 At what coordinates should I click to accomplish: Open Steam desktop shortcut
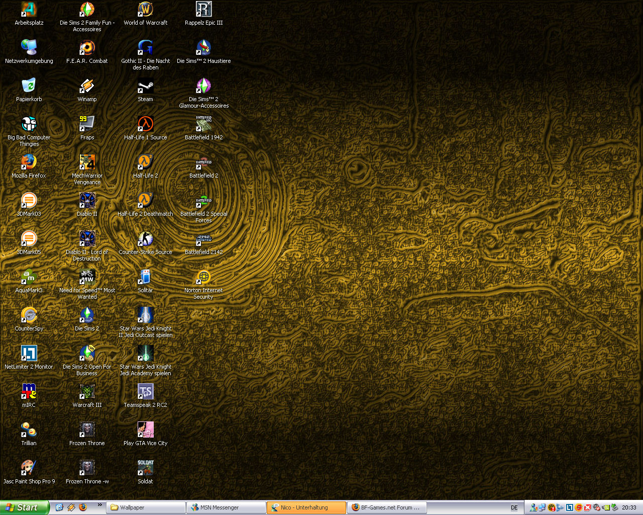click(x=146, y=90)
